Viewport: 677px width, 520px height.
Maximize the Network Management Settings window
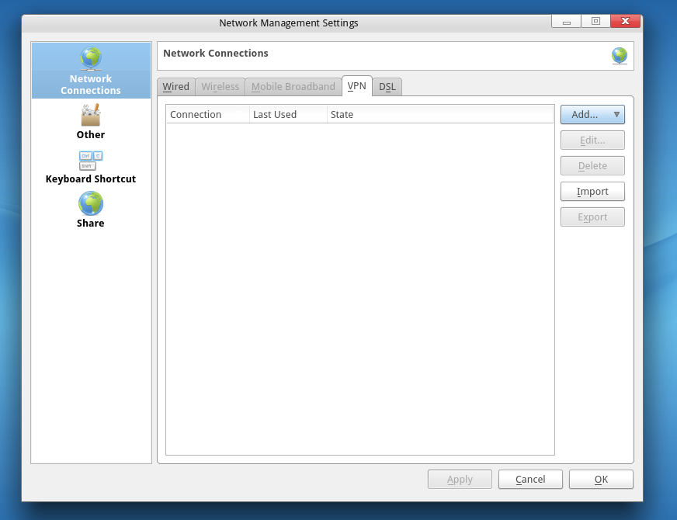[595, 21]
